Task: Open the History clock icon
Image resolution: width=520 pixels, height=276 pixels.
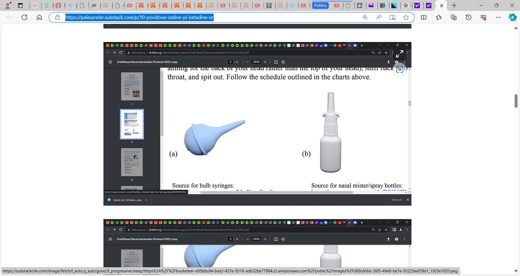Action: click(x=469, y=17)
